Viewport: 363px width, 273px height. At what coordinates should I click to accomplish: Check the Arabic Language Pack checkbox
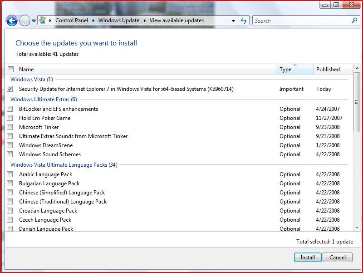(10, 174)
